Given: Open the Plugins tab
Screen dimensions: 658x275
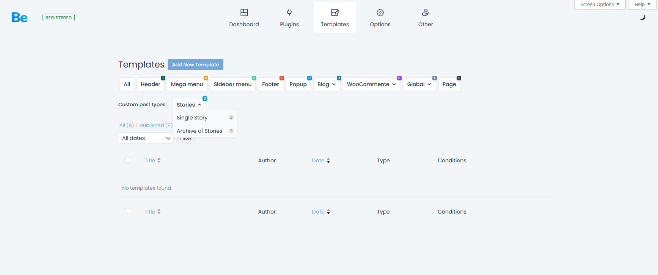Looking at the screenshot, I should (x=289, y=17).
